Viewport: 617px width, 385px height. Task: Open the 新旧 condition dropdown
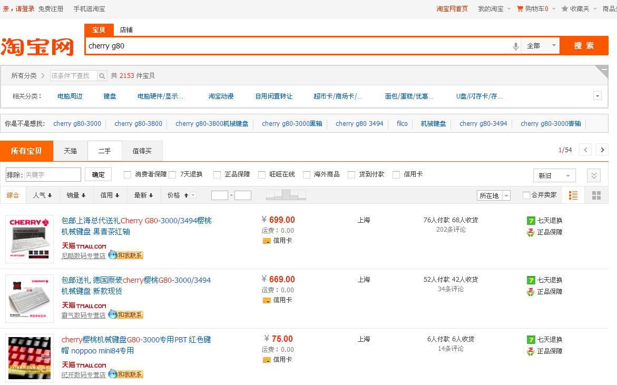coord(554,175)
